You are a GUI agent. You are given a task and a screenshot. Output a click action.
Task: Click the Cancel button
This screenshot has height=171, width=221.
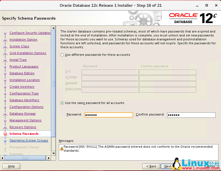point(210,166)
